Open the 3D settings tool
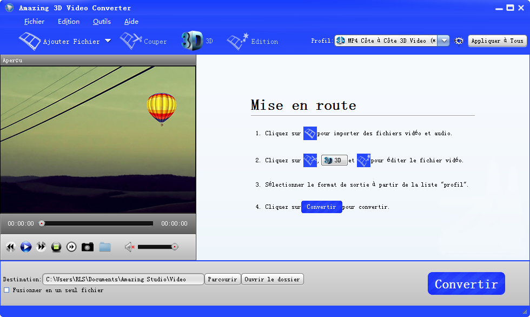Viewport: 530px width, 317px height. click(197, 41)
